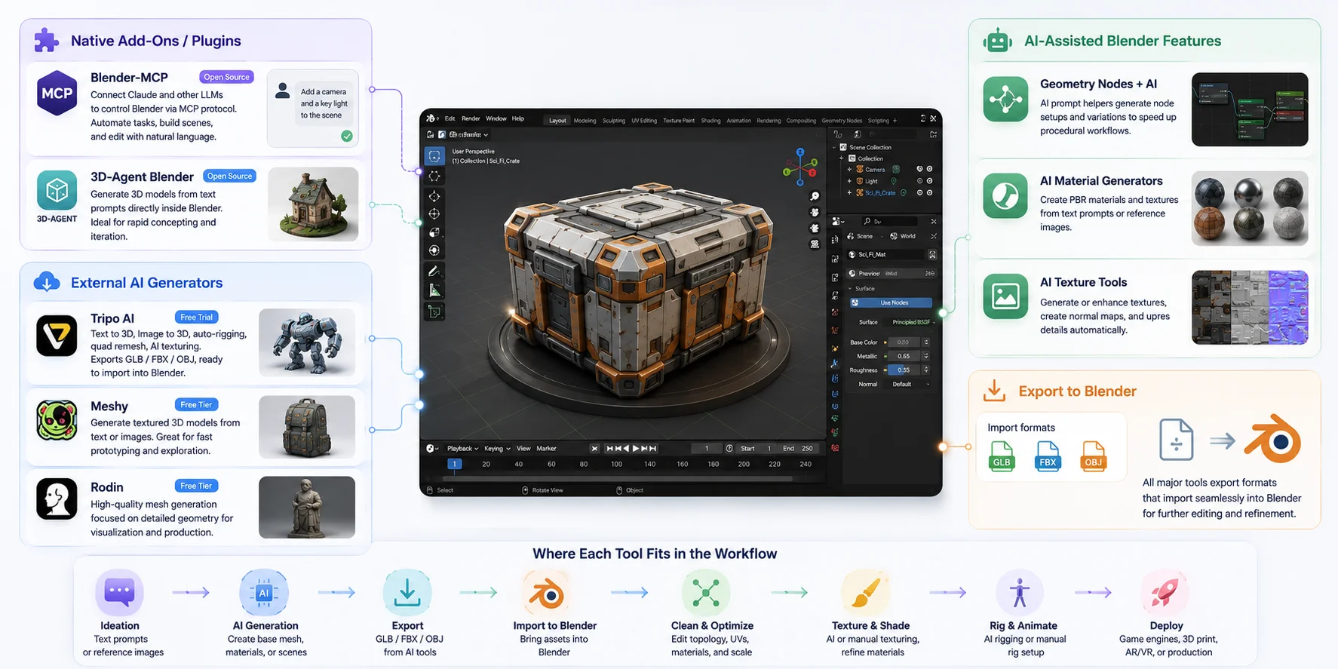Screen dimensions: 1338x669
Task: Activate the Measure ruler tool
Action: pos(434,290)
